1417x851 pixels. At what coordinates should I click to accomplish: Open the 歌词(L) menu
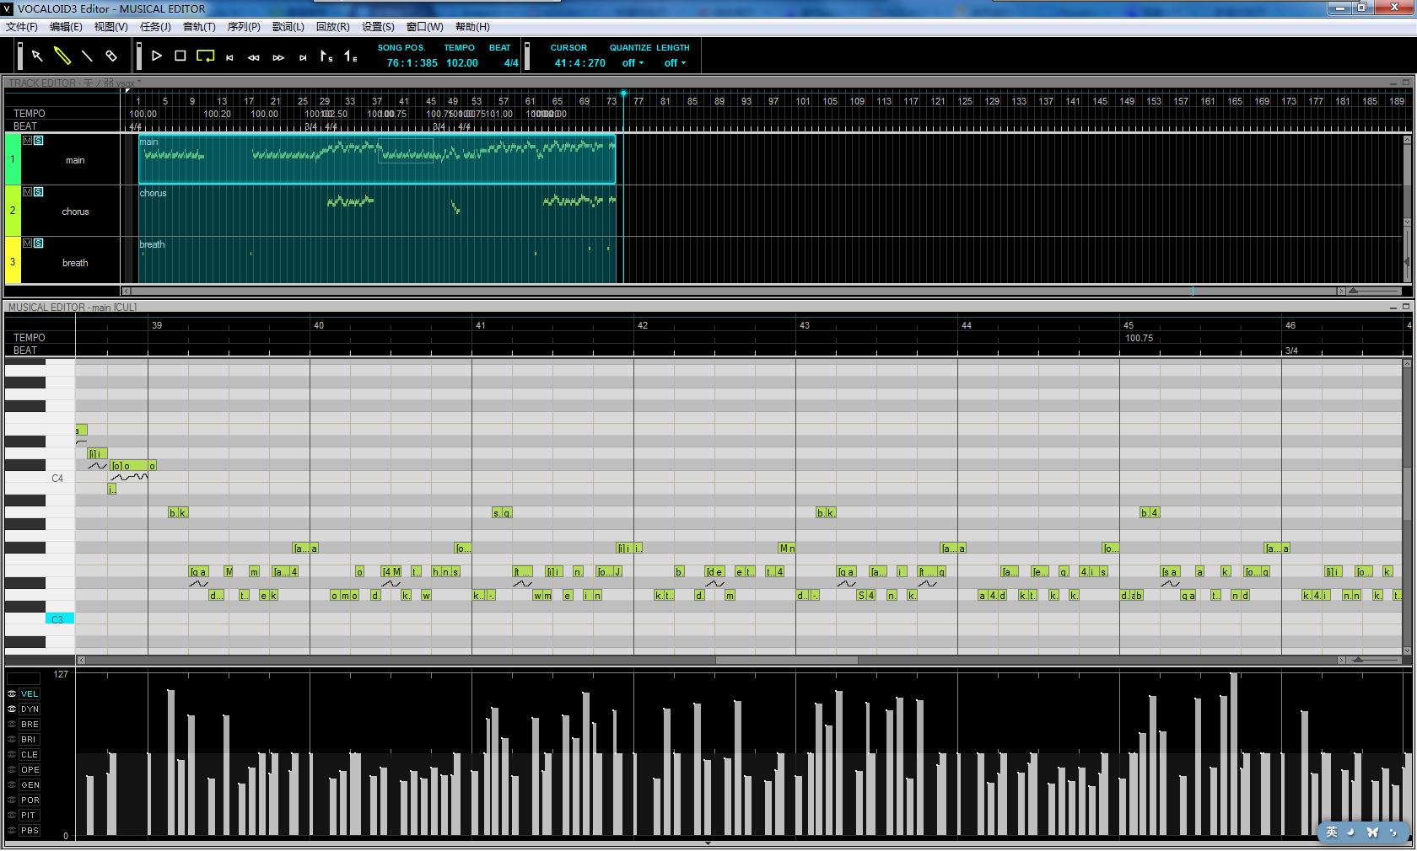pyautogui.click(x=288, y=27)
